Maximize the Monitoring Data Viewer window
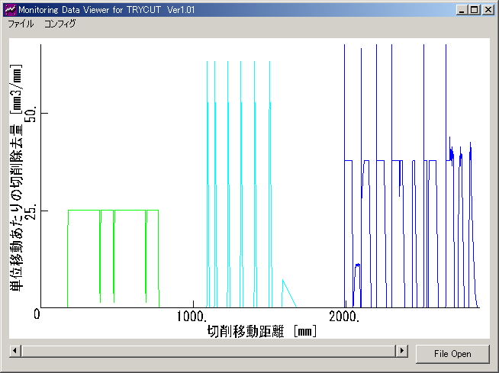This screenshot has height=373, width=499. pyautogui.click(x=474, y=10)
